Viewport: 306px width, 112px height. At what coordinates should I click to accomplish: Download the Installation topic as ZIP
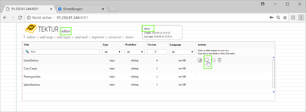click(200, 60)
